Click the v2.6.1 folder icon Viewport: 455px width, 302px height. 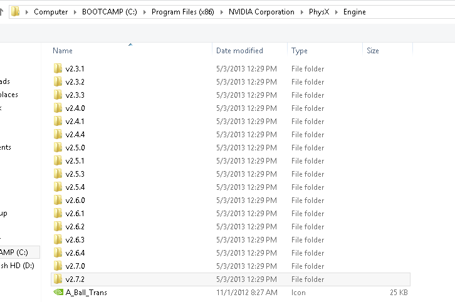click(58, 213)
